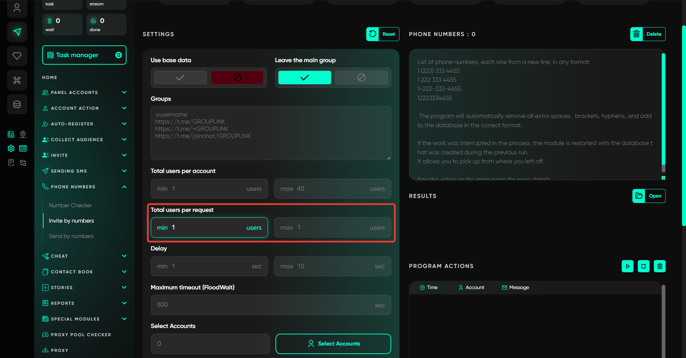
Task: Click the paper plane icon in left sidebar
Action: [17, 32]
